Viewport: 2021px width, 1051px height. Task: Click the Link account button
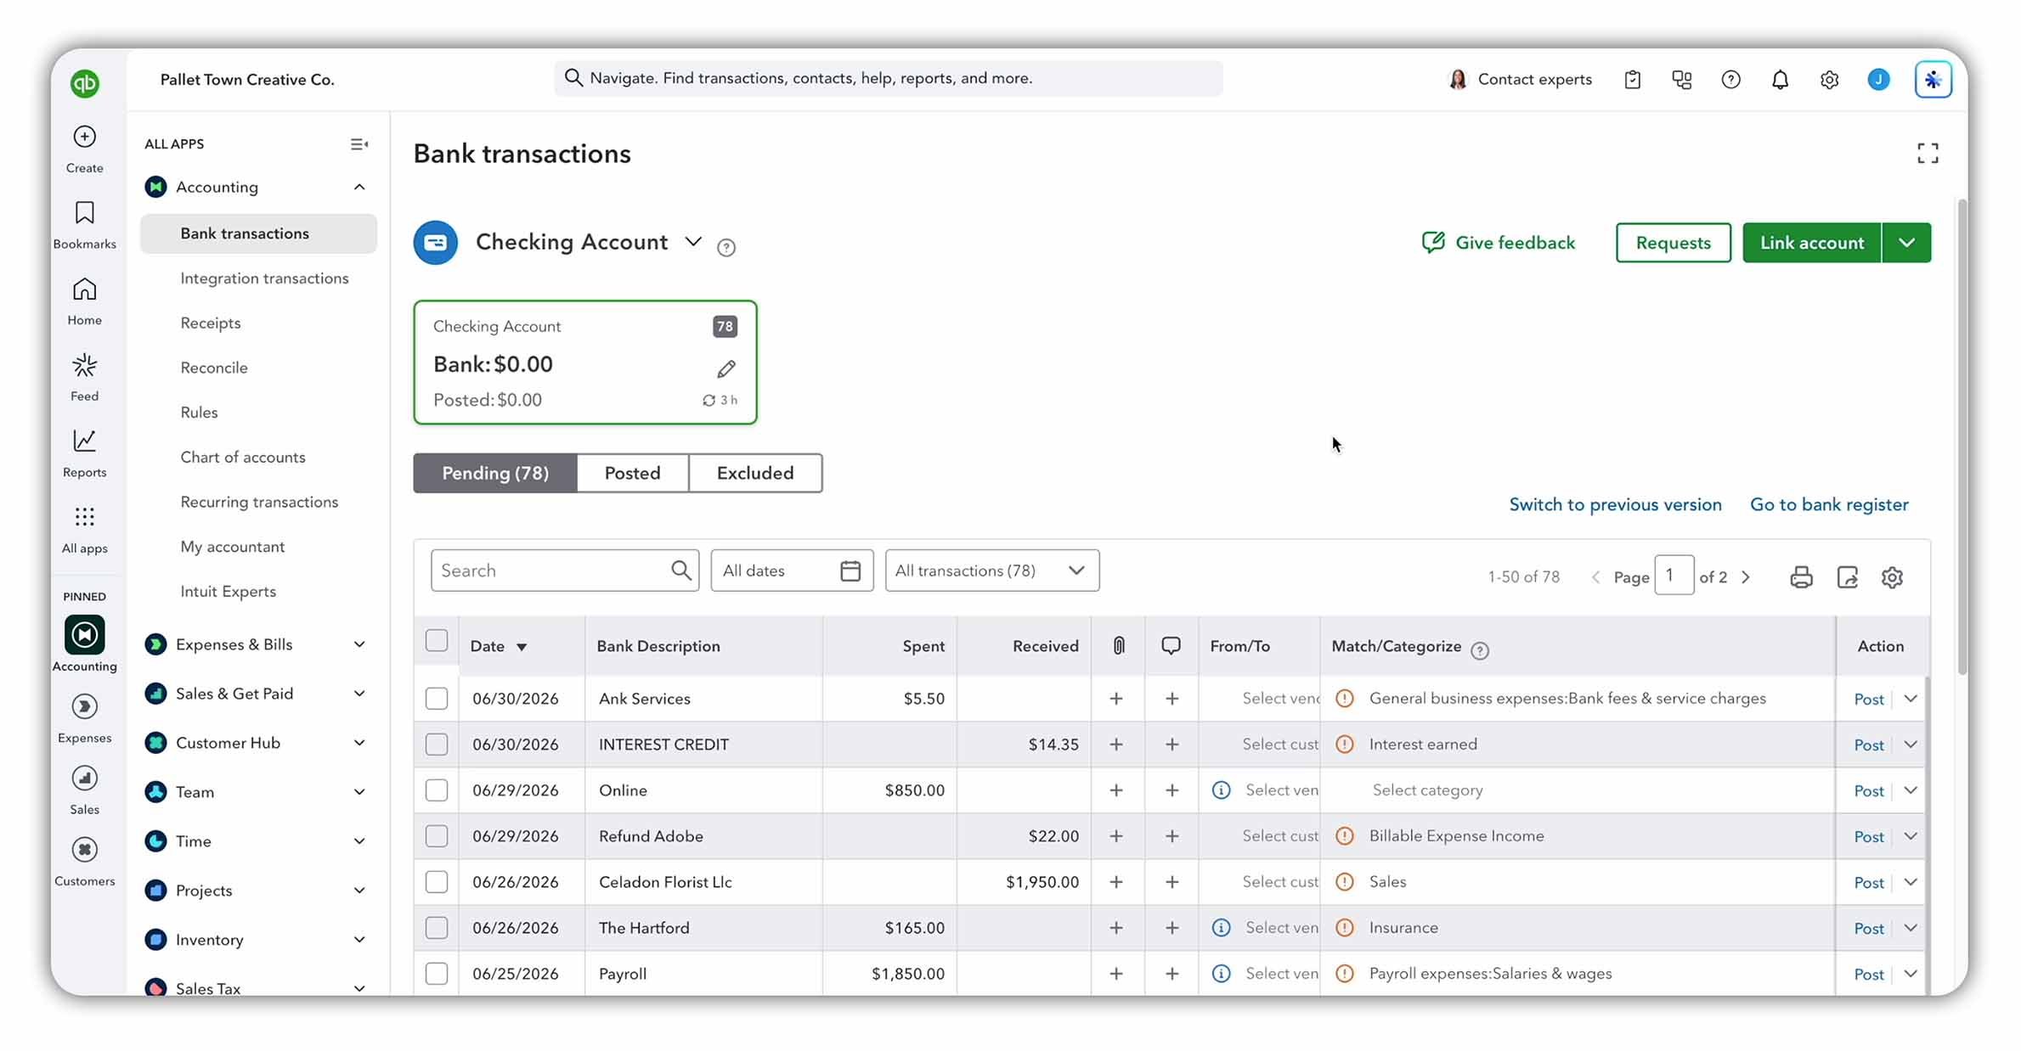click(x=1812, y=243)
